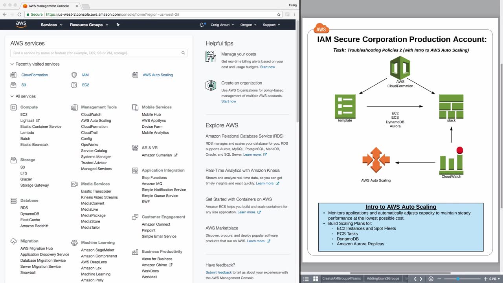Go back using the browser back arrow

point(4,15)
